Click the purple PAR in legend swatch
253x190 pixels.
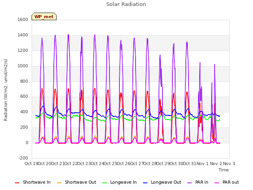pos(190,183)
